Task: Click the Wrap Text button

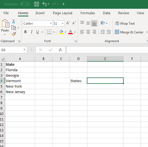Action: click(x=125, y=23)
